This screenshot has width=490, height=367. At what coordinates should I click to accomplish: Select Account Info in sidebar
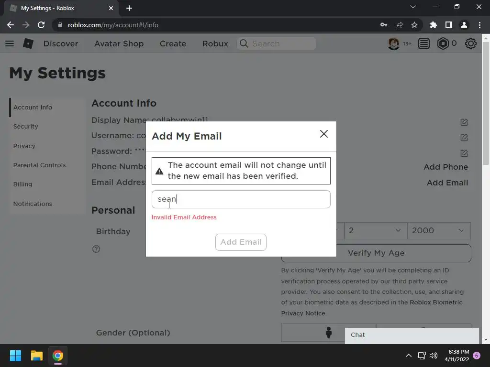[x=33, y=108]
